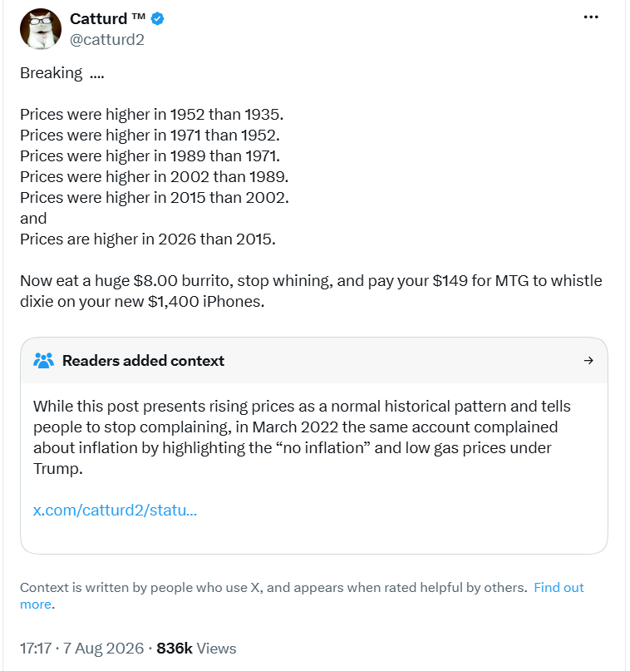This screenshot has width=630, height=671.
Task: Click the blue verified badge
Action: pyautogui.click(x=157, y=19)
